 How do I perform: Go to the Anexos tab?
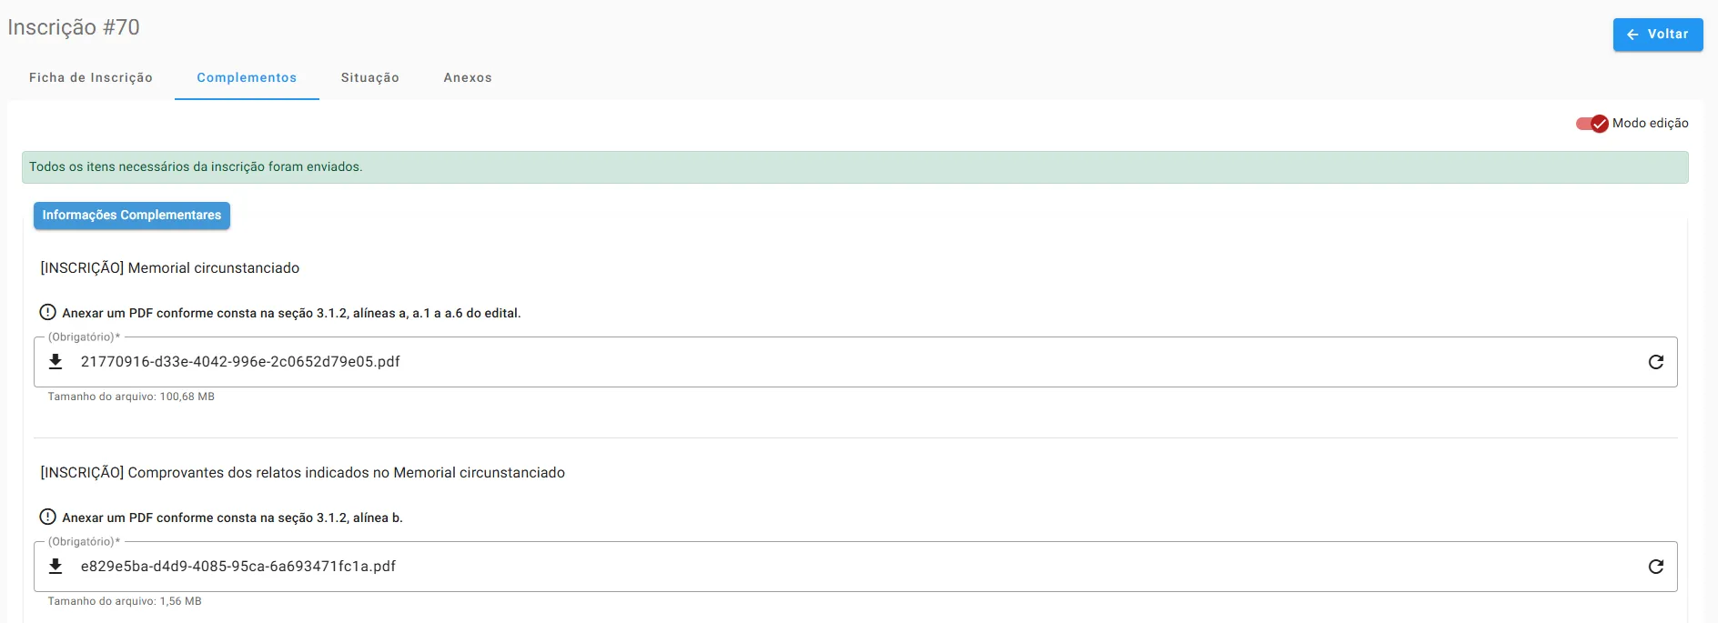tap(468, 78)
